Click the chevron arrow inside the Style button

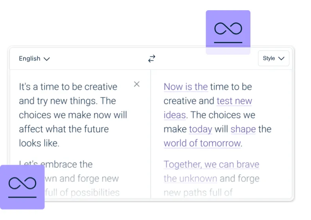[x=281, y=59]
